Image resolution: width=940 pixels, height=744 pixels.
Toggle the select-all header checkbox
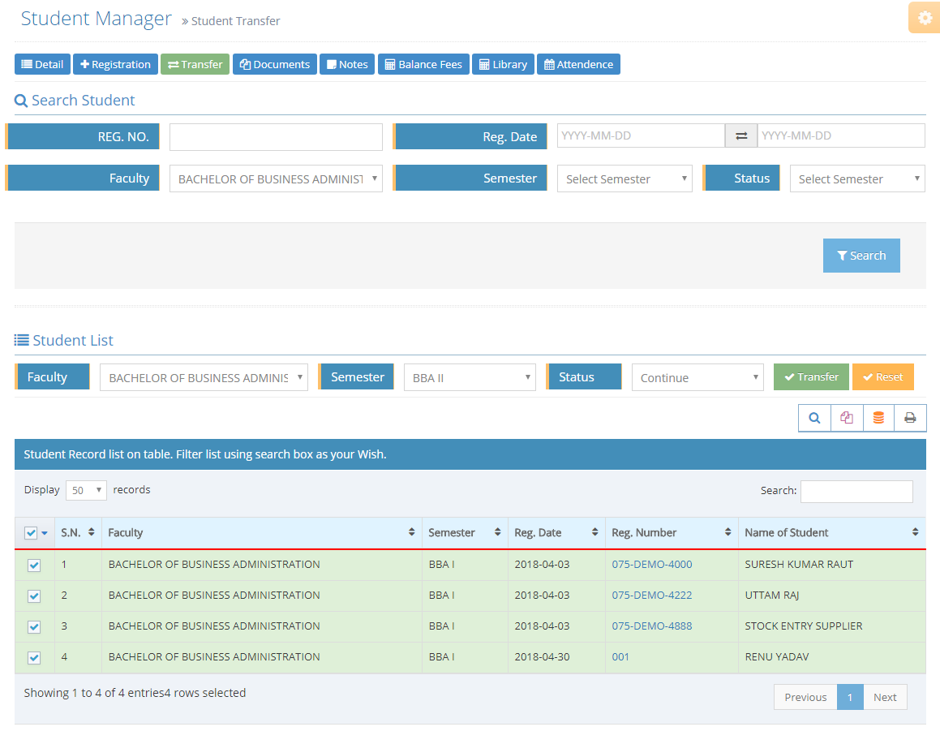point(31,533)
